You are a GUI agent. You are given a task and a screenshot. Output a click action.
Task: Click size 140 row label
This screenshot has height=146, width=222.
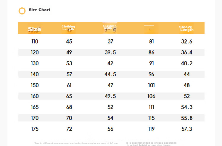(35, 74)
